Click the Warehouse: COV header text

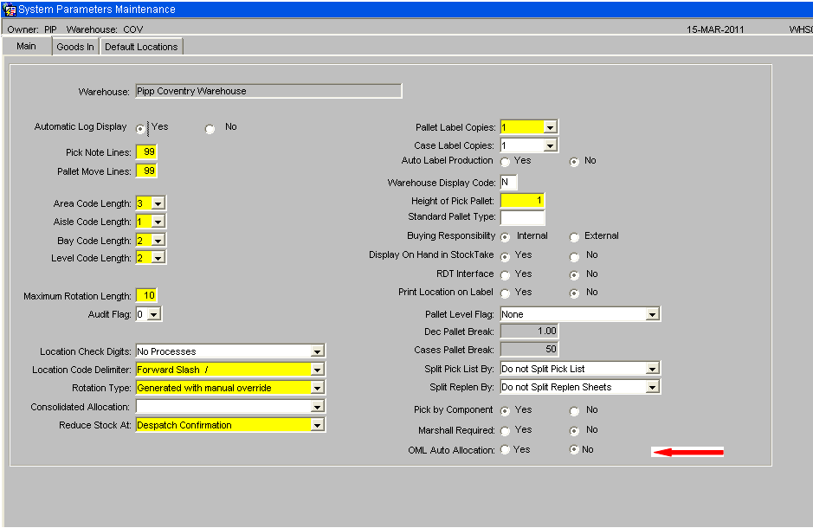pos(105,29)
